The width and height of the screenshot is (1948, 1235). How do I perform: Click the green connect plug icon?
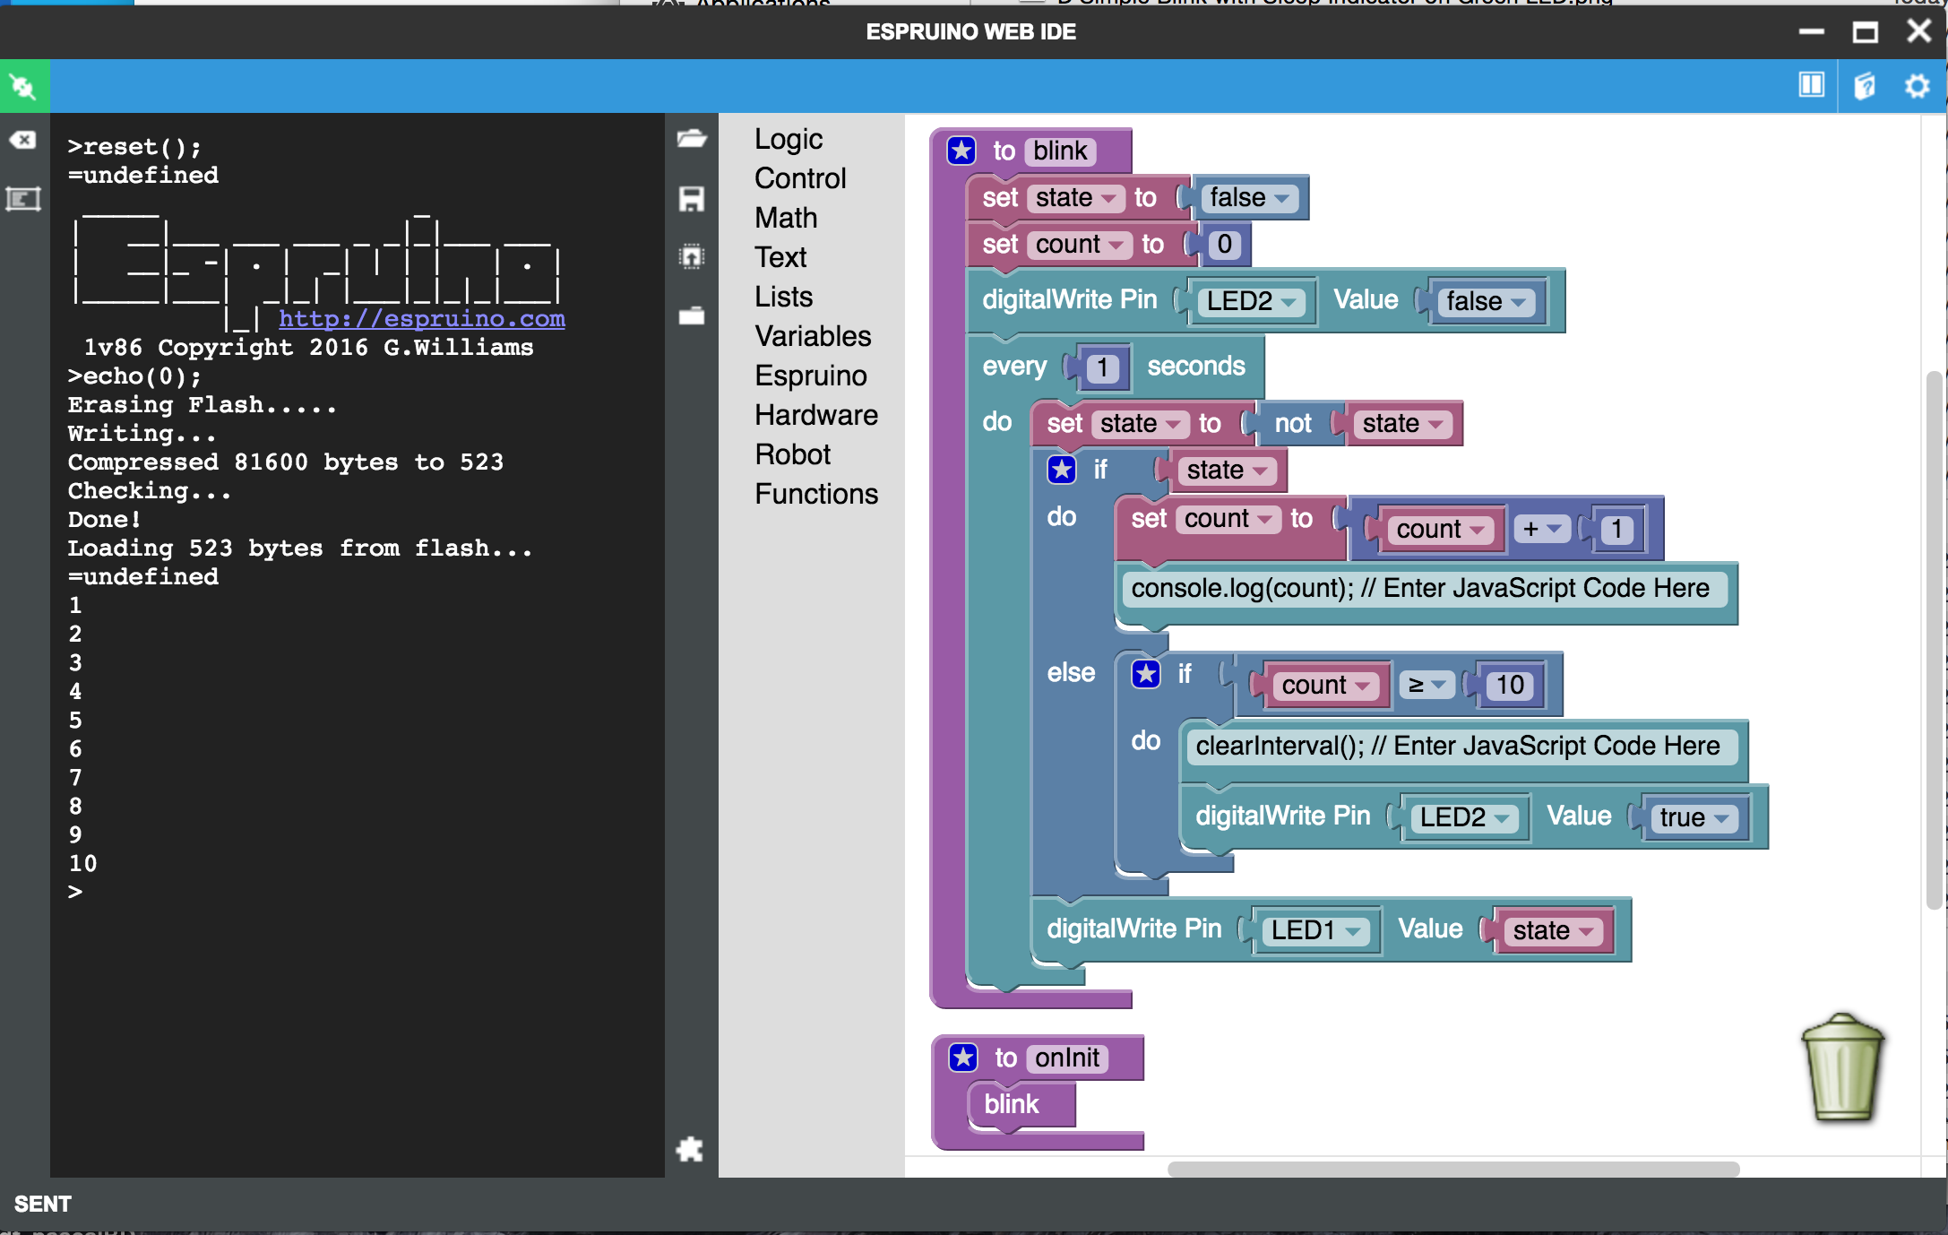pyautogui.click(x=24, y=86)
